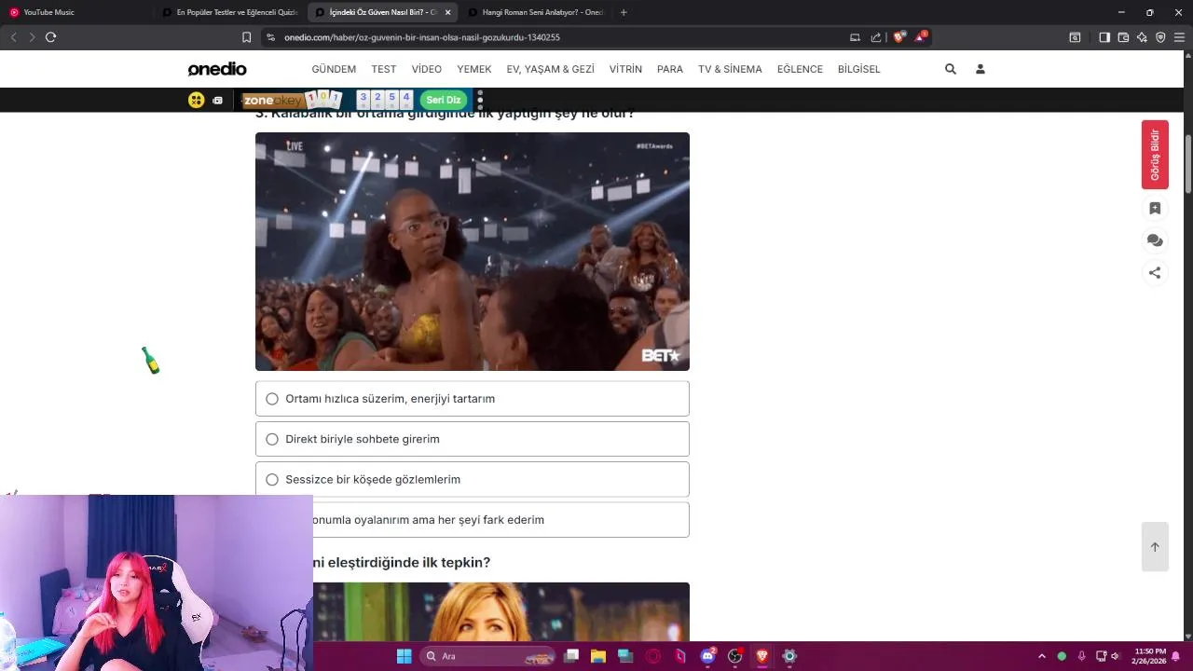The height and width of the screenshot is (671, 1193).
Task: Open TV & SİNEMA menu item
Action: (730, 69)
